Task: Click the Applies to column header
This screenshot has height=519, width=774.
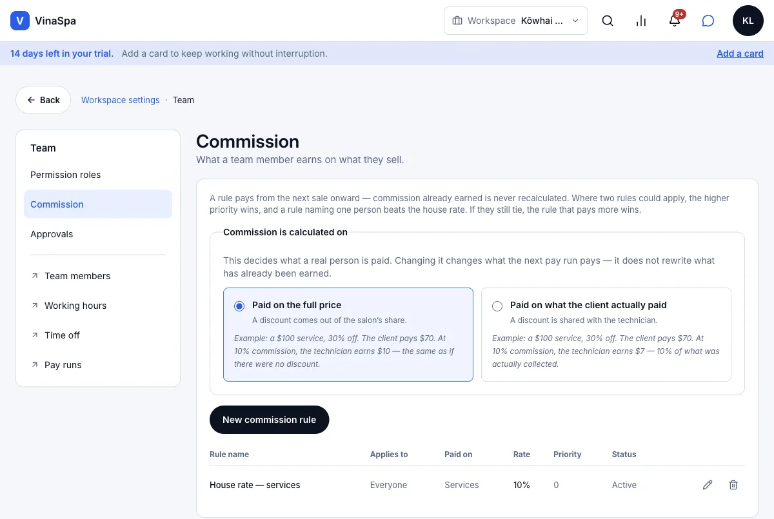Action: point(389,455)
